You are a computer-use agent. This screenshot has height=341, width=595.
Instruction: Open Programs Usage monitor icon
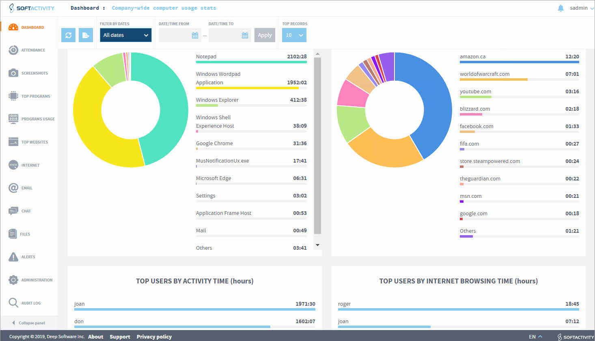(13, 119)
